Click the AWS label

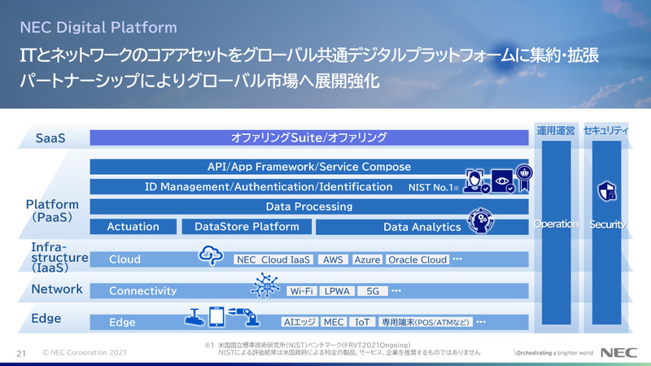pyautogui.click(x=333, y=259)
